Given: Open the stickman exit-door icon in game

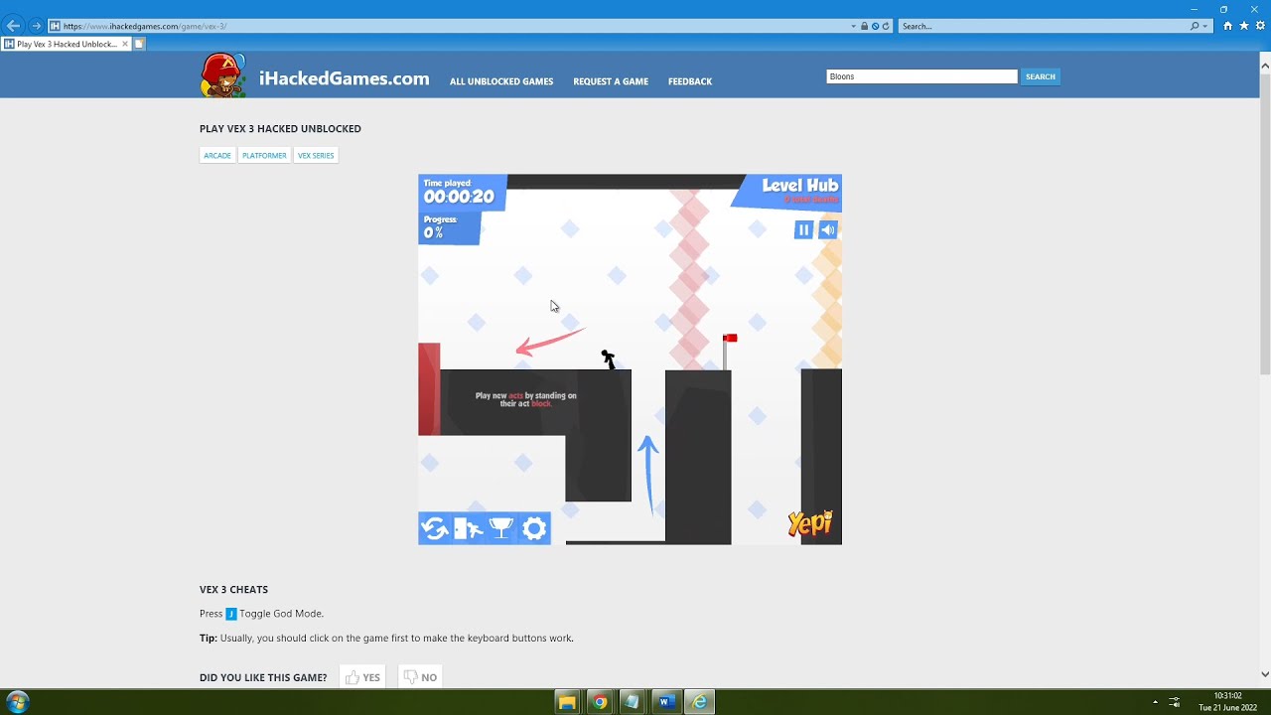Looking at the screenshot, I should [468, 528].
